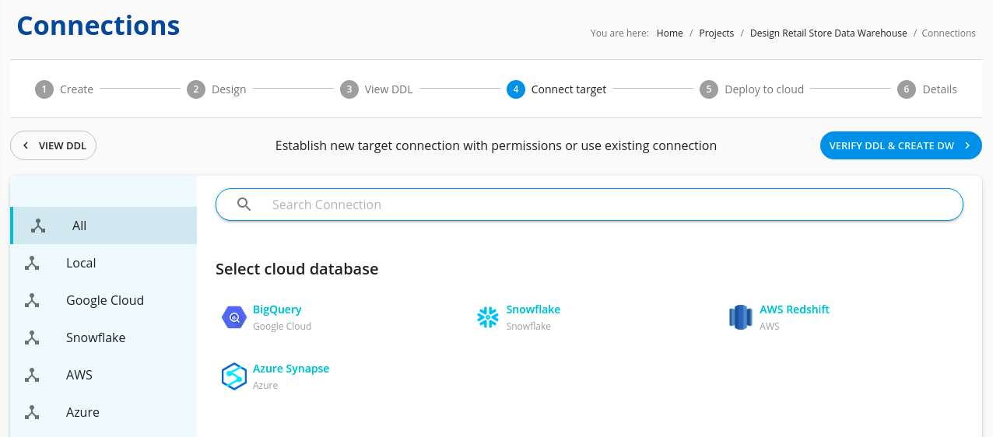993x437 pixels.
Task: Click the Snowflake logo icon
Action: 488,317
